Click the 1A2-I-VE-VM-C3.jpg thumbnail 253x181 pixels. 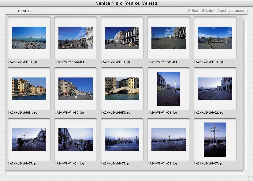click(29, 140)
